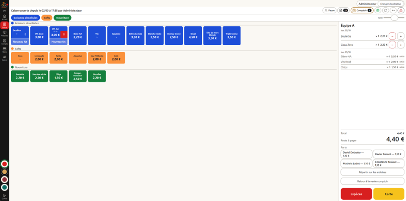The image size is (406, 201).
Task: Add Blanche rosée tile
Action: (x=155, y=36)
